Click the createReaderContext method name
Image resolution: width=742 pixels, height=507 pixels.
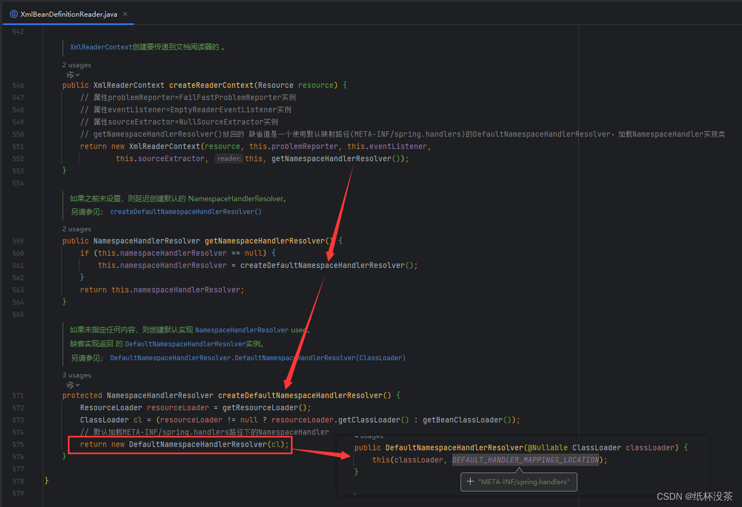211,85
